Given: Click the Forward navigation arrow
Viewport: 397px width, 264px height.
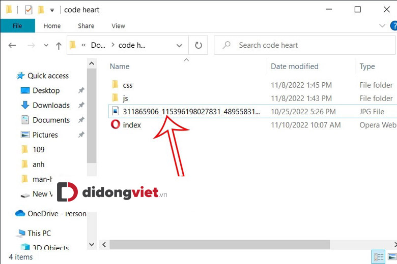Looking at the screenshot, I should (31, 45).
